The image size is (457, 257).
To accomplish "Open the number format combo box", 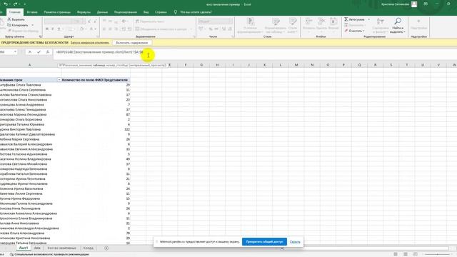I will coord(216,21).
